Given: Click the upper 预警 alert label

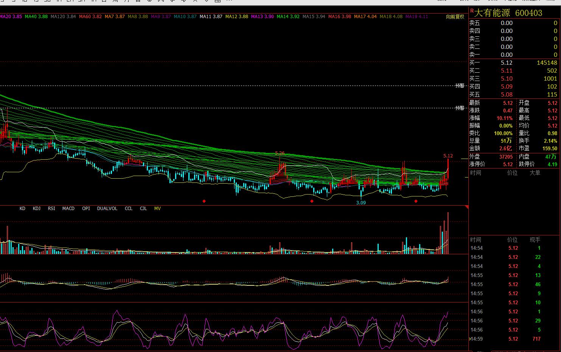Looking at the screenshot, I should coord(460,86).
